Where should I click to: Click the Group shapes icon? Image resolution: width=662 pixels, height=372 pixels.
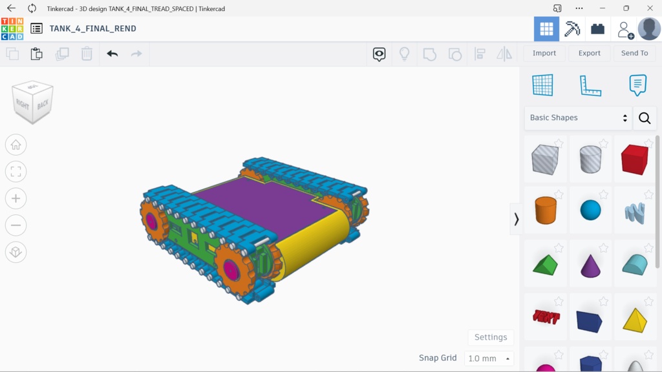click(x=429, y=54)
